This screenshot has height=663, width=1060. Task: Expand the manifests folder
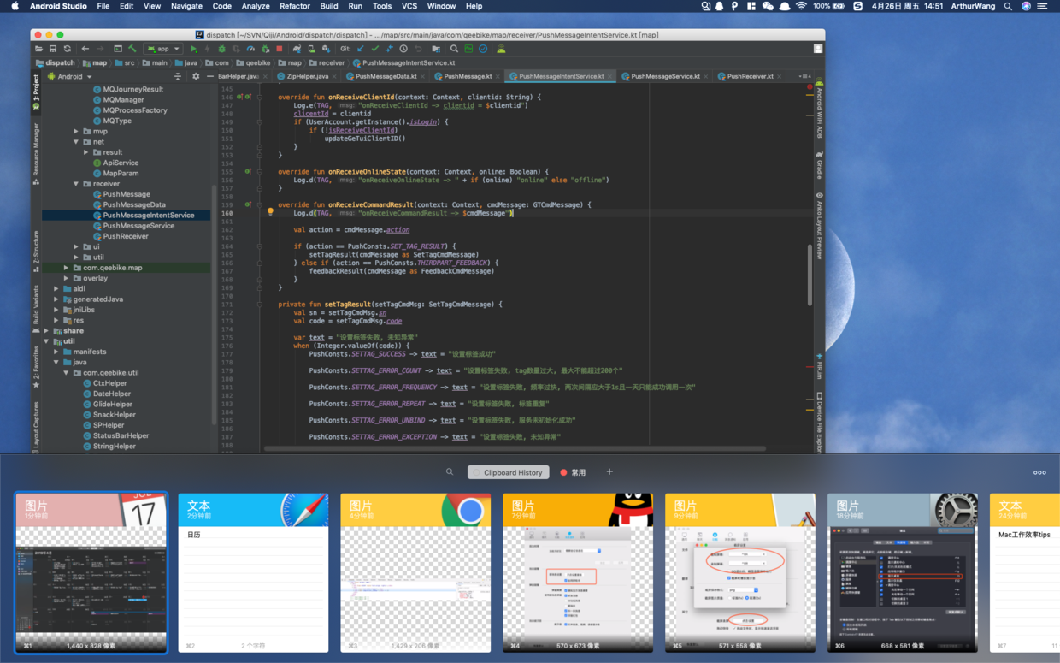[x=56, y=352]
